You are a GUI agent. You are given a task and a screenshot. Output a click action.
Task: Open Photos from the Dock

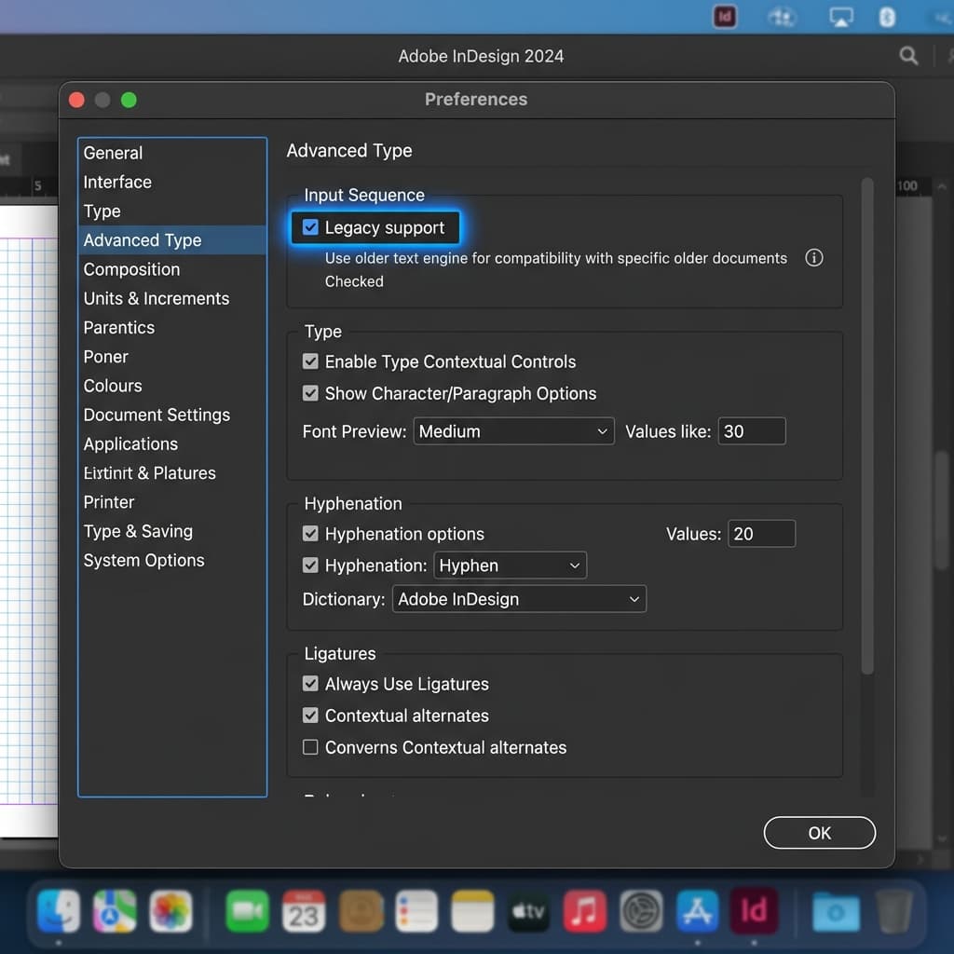[x=171, y=911]
